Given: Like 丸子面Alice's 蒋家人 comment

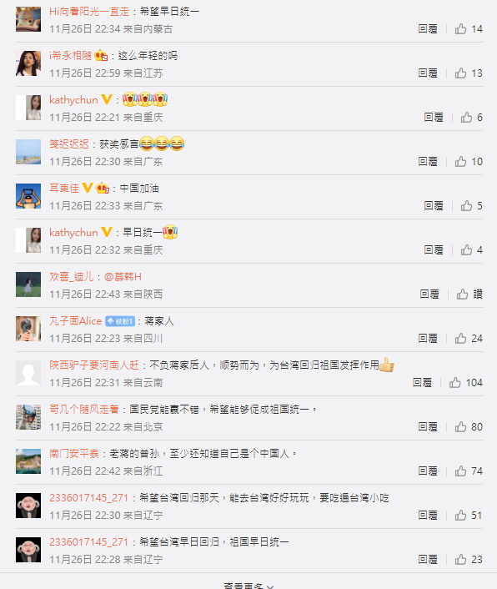Looking at the screenshot, I should click(469, 339).
